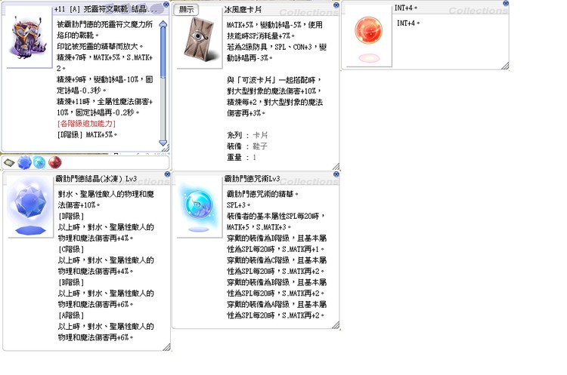Click the scroll-down arrow in boots description
The image size is (567, 375).
[163, 143]
